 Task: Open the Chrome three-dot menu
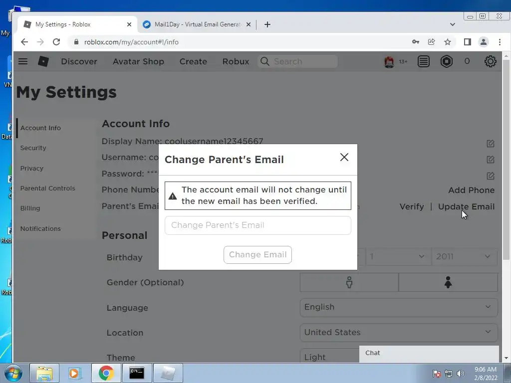500,42
